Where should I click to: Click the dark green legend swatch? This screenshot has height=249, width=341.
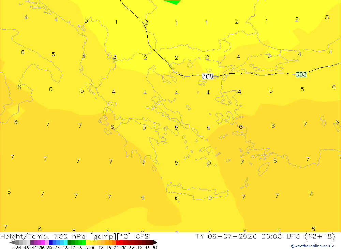(x=69, y=243)
